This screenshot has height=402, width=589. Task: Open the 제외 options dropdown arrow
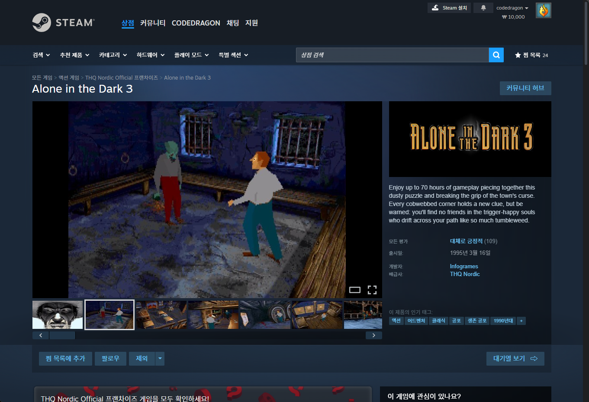(x=160, y=358)
